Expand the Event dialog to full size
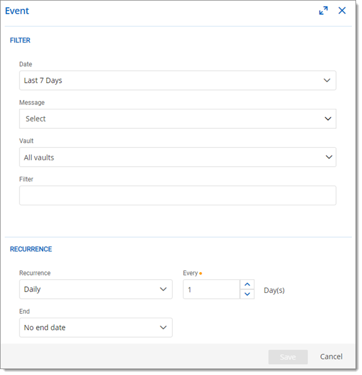Screen dimensions: 362x375 [x=324, y=11]
